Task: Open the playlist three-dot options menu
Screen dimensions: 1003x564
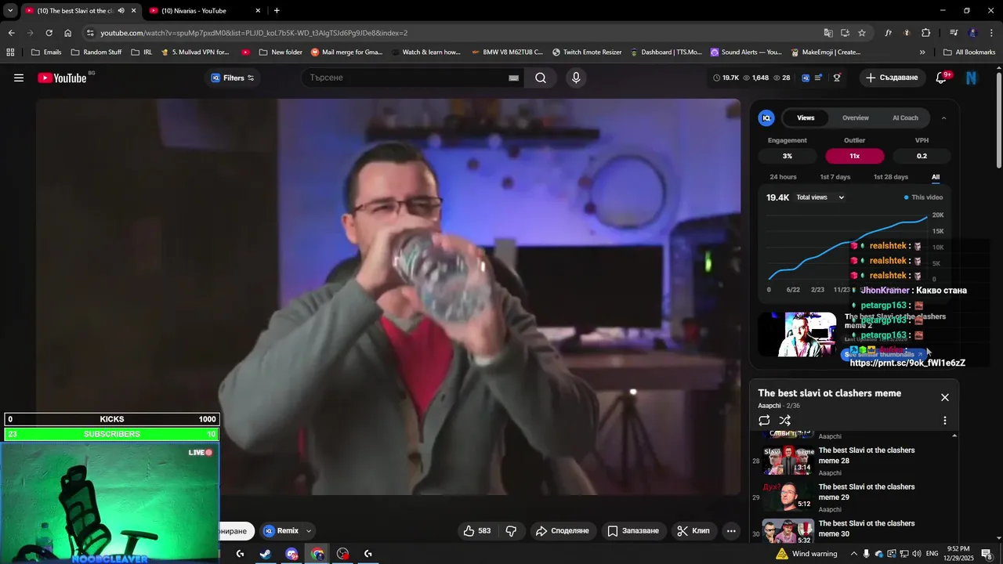Action: pos(944,421)
